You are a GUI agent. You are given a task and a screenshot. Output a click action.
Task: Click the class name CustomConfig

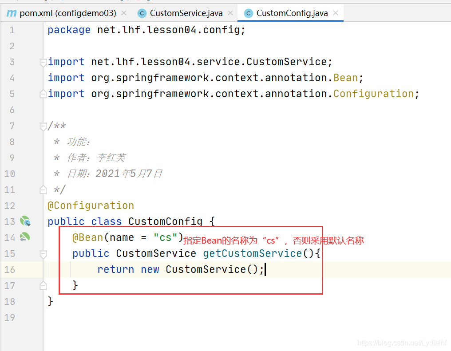coord(166,221)
